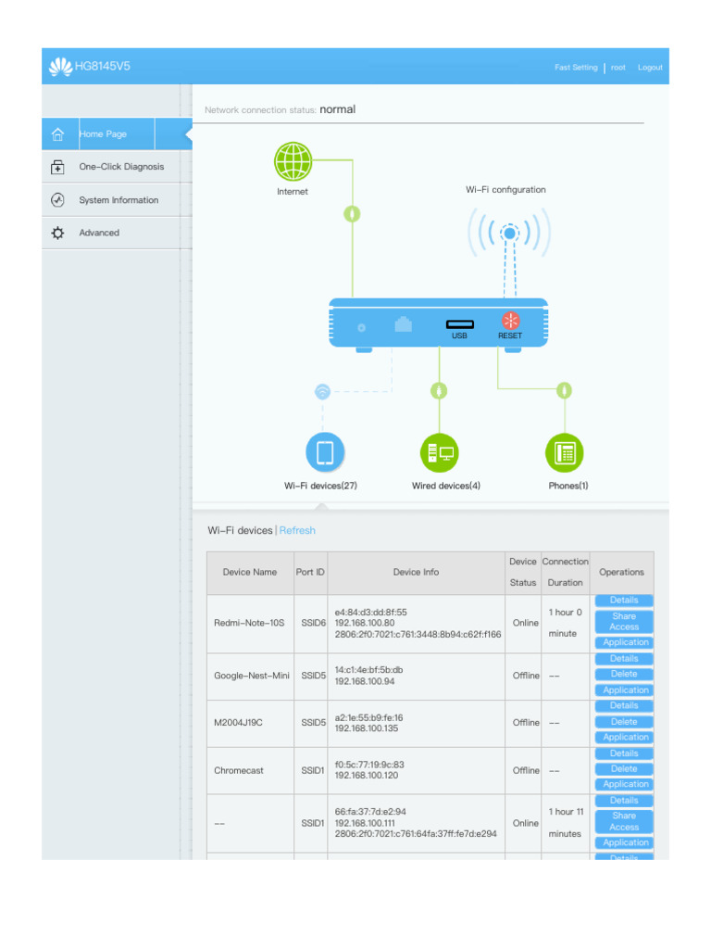Click Share Access for Redmi-Note-10S

click(624, 622)
